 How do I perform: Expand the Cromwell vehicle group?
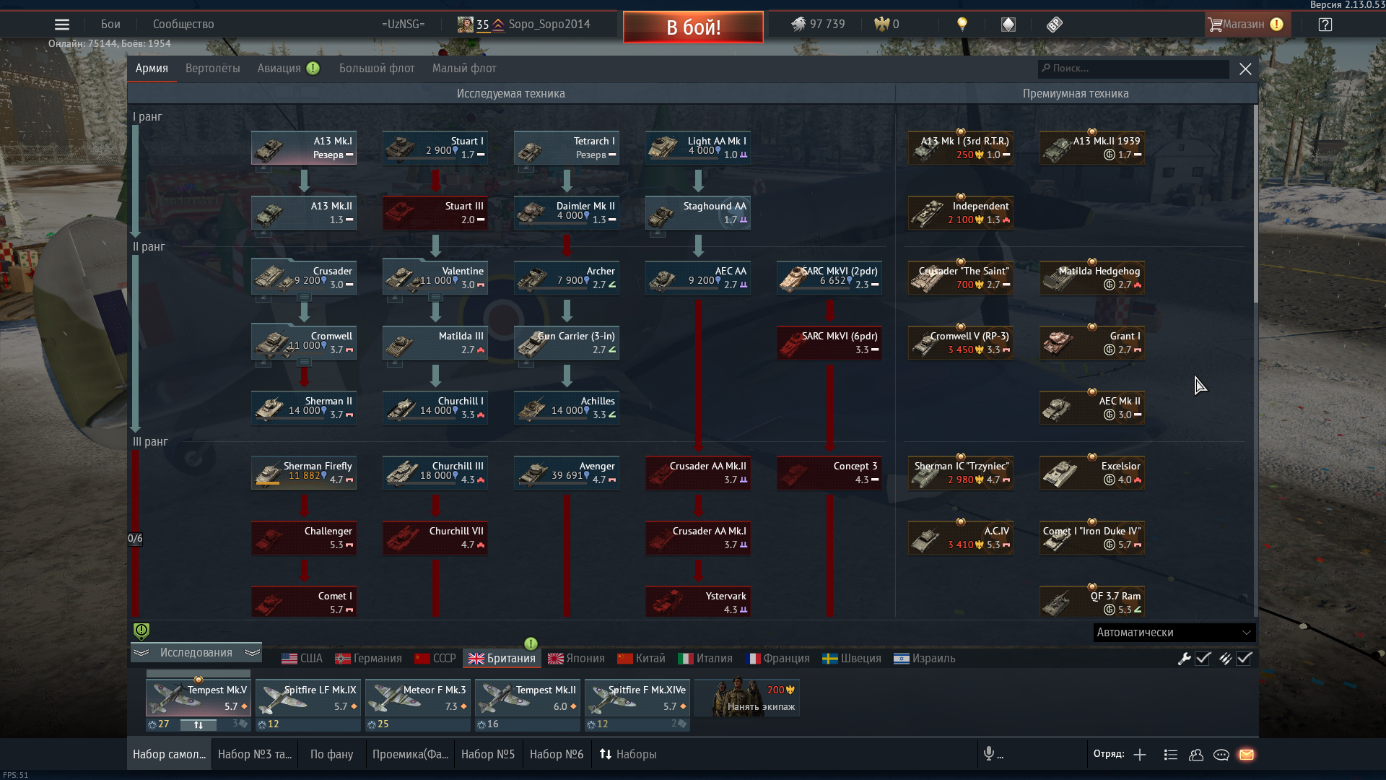tap(304, 362)
